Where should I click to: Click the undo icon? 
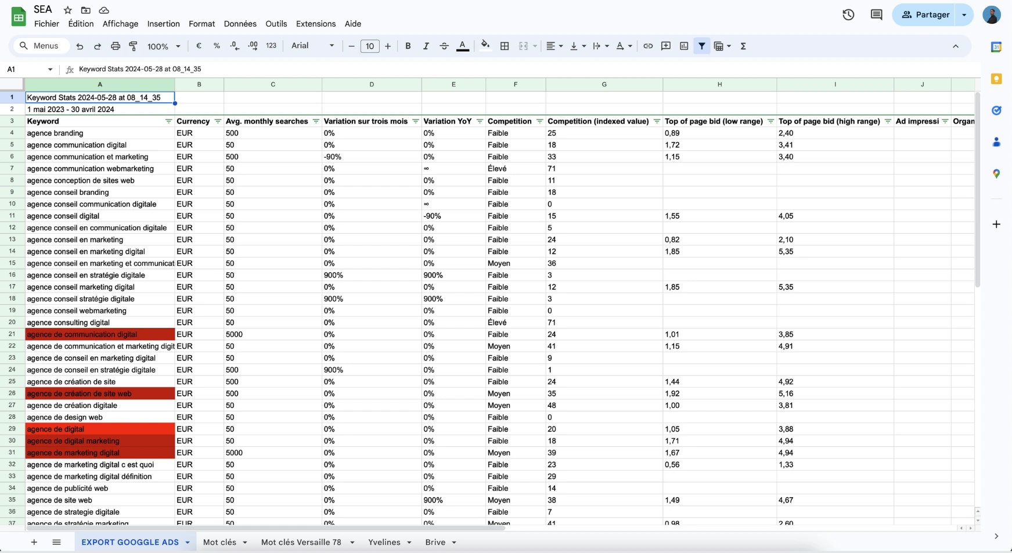click(x=80, y=46)
